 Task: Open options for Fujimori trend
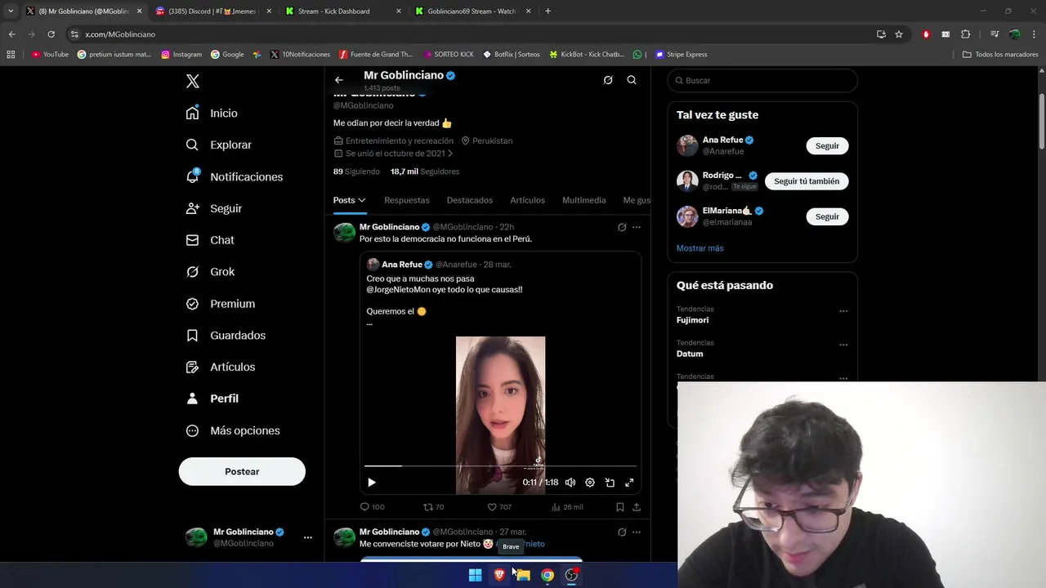(843, 311)
